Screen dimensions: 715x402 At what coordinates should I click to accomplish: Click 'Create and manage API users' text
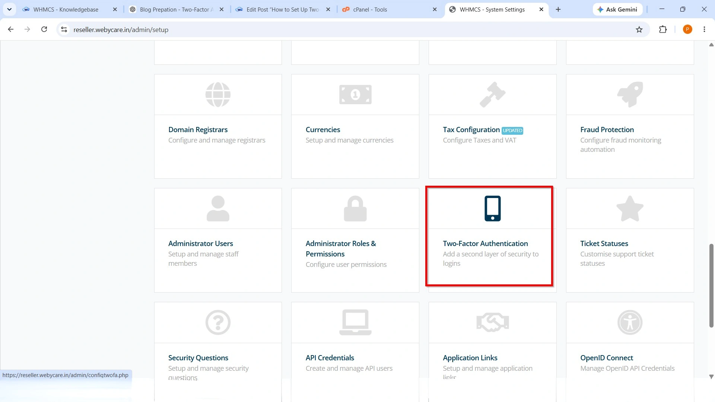point(349,368)
